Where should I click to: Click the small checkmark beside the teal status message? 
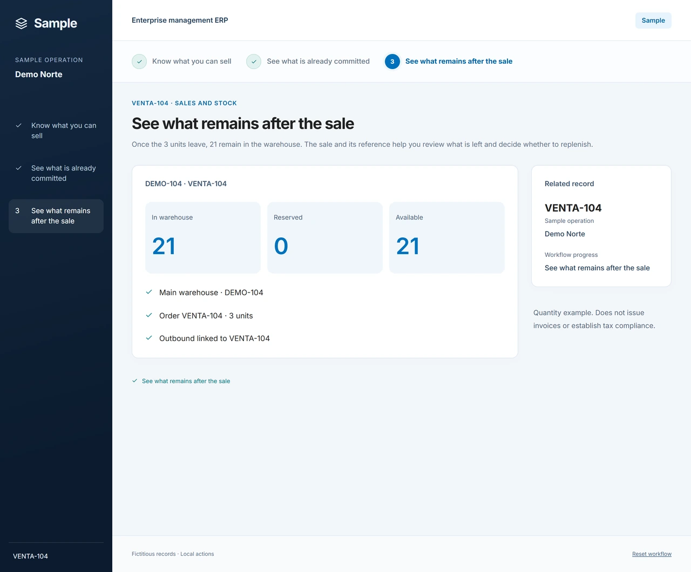point(135,380)
